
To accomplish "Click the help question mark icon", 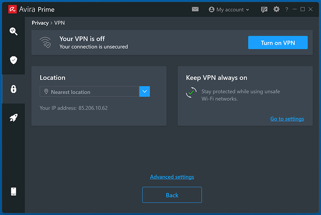I will 286,9.
